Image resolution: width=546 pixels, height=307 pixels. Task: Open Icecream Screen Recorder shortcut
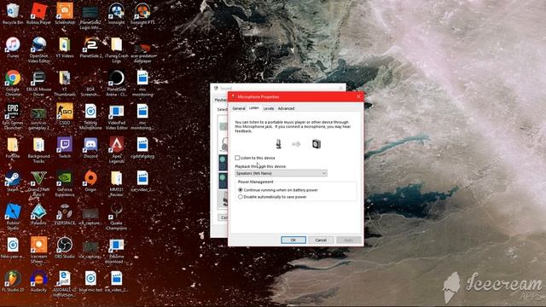38,250
